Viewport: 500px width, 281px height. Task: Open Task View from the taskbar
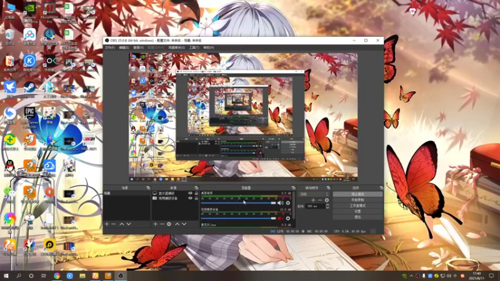click(x=44, y=276)
